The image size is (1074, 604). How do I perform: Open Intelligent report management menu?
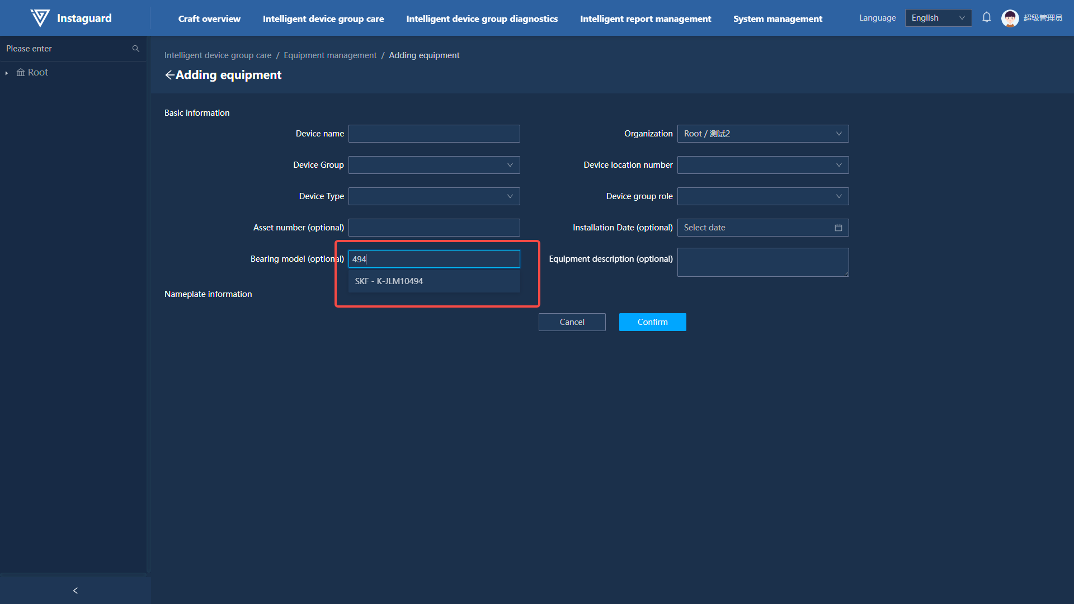pos(646,18)
